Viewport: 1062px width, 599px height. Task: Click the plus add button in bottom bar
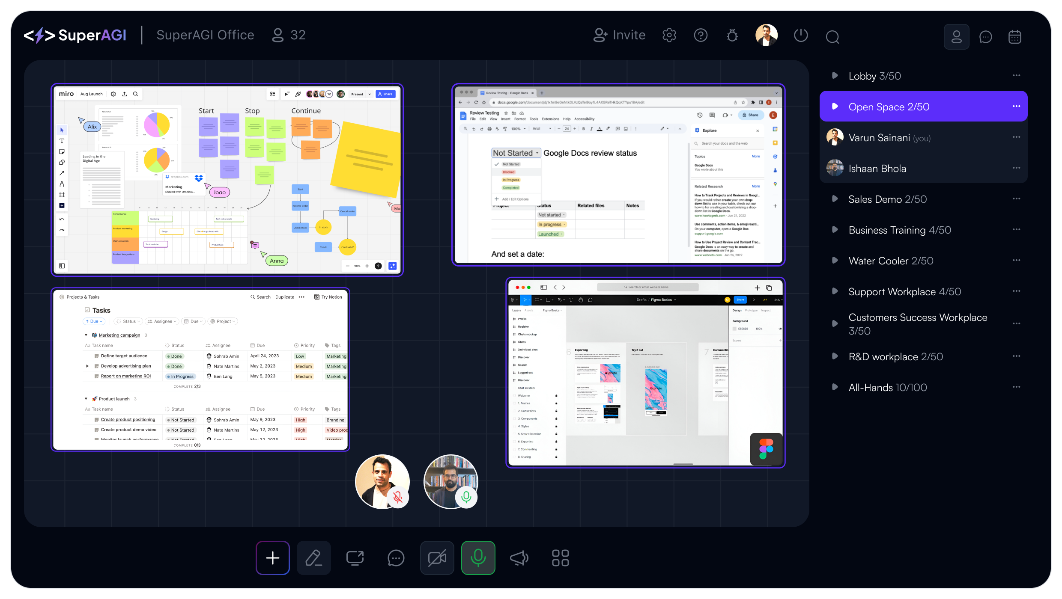[273, 558]
